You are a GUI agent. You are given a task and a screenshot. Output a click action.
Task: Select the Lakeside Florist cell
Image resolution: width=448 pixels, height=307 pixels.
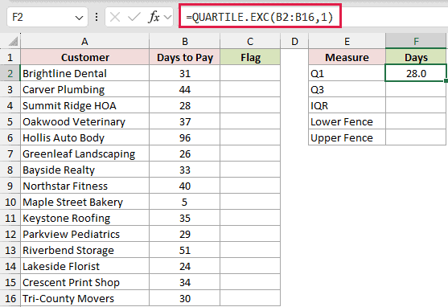pos(85,266)
